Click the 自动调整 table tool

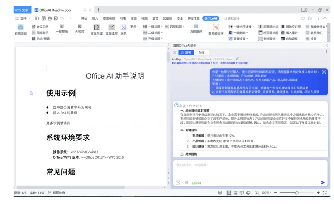point(289,38)
